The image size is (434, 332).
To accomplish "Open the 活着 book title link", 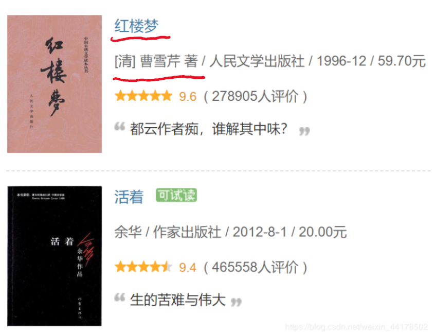I will click(x=129, y=197).
